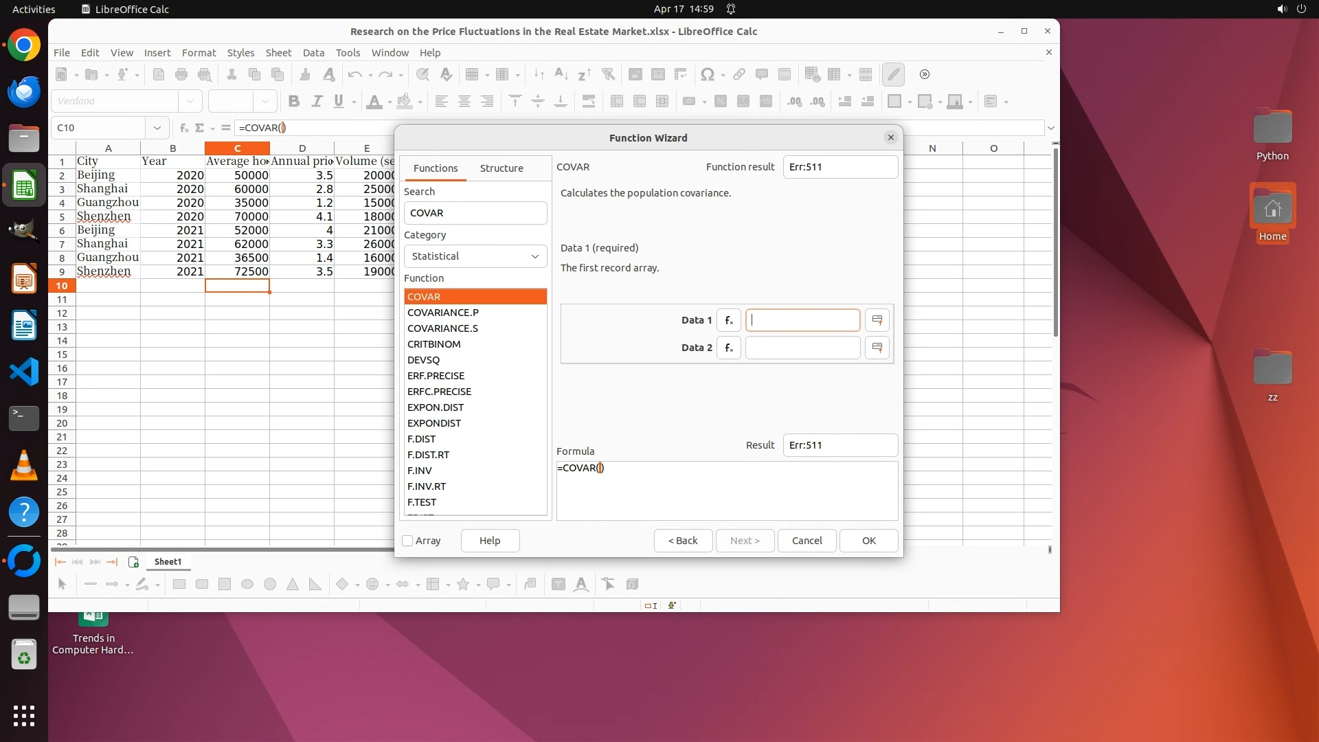Open the Data menu
Viewport: 1319px width, 742px height.
point(313,53)
